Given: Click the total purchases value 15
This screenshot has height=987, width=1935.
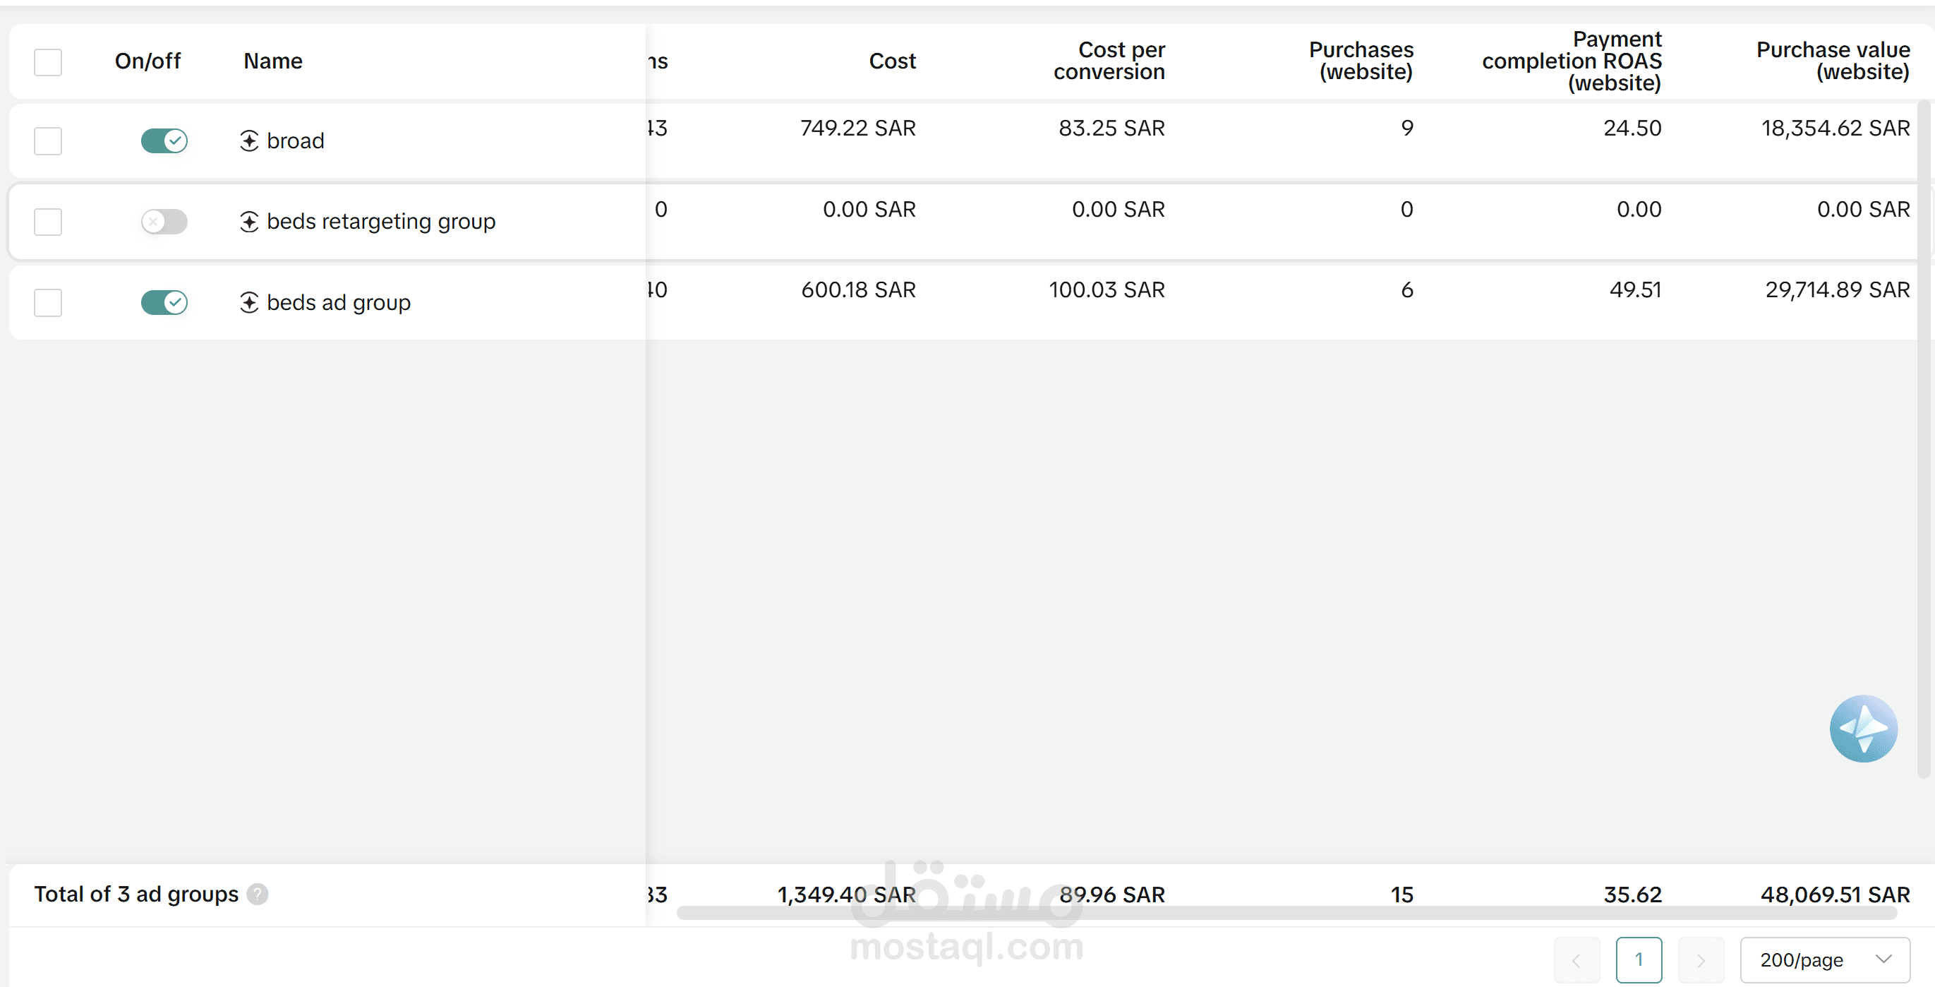Looking at the screenshot, I should [x=1401, y=895].
